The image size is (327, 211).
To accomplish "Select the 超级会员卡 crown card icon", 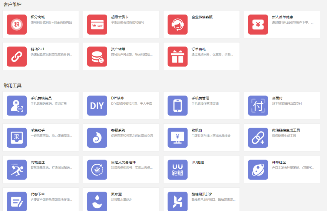I will (97, 24).
